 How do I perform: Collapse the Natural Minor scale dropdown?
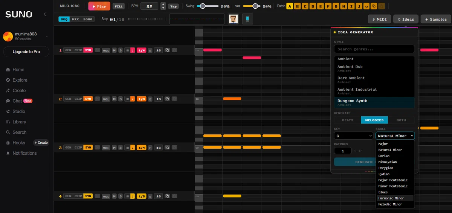coord(395,135)
